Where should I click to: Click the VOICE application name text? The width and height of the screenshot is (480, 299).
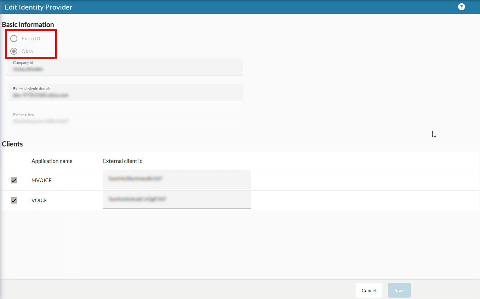pos(39,200)
